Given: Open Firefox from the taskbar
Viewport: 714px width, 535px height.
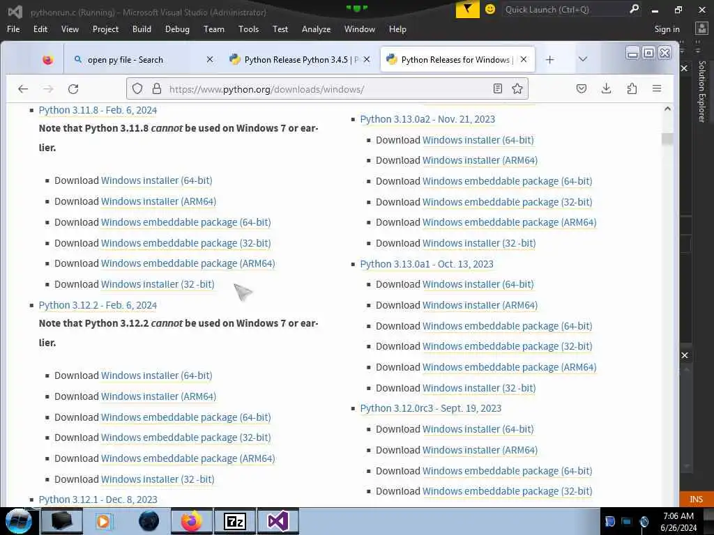Looking at the screenshot, I should pyautogui.click(x=192, y=521).
